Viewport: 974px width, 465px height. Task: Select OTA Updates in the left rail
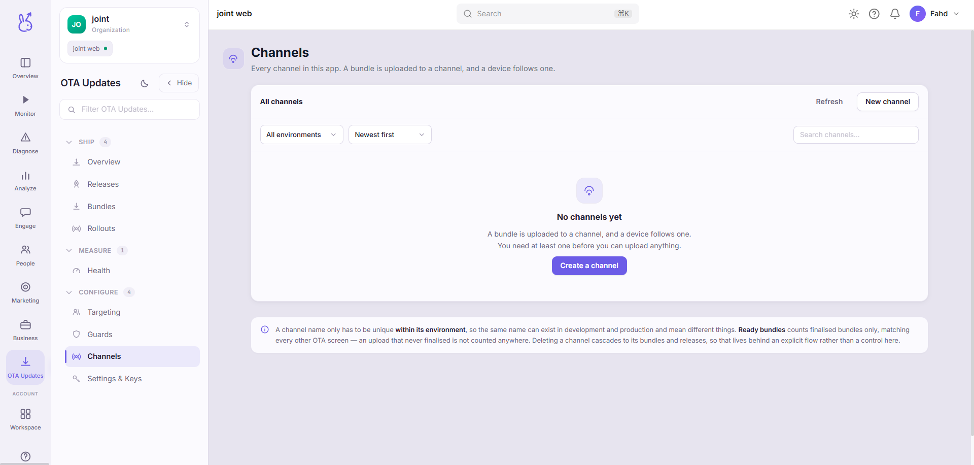pos(25,368)
